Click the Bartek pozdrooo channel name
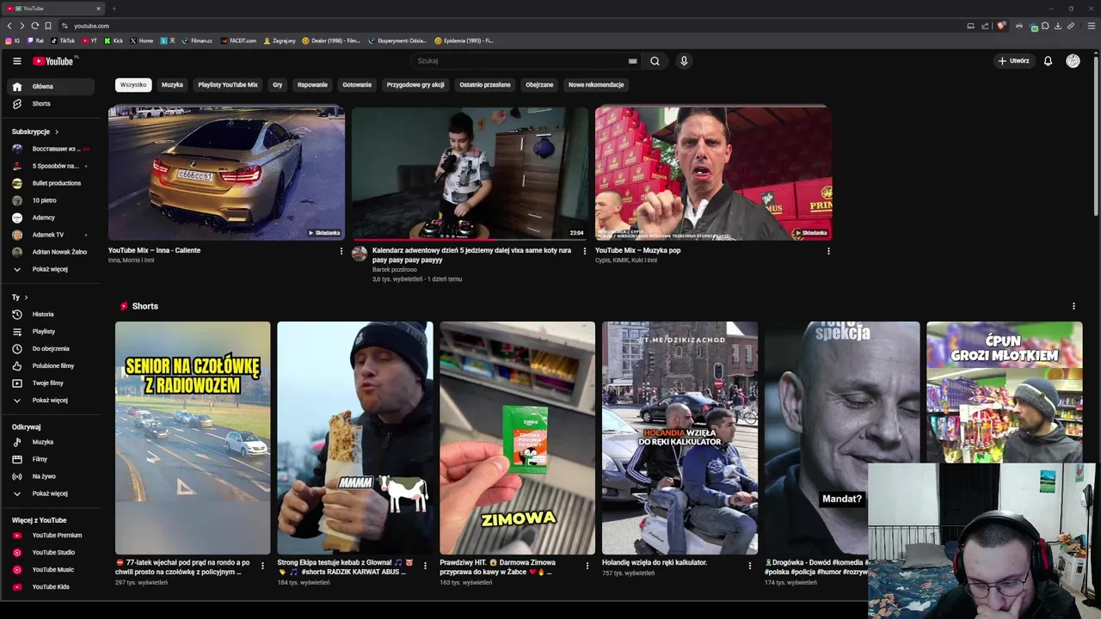Image resolution: width=1101 pixels, height=619 pixels. [395, 269]
